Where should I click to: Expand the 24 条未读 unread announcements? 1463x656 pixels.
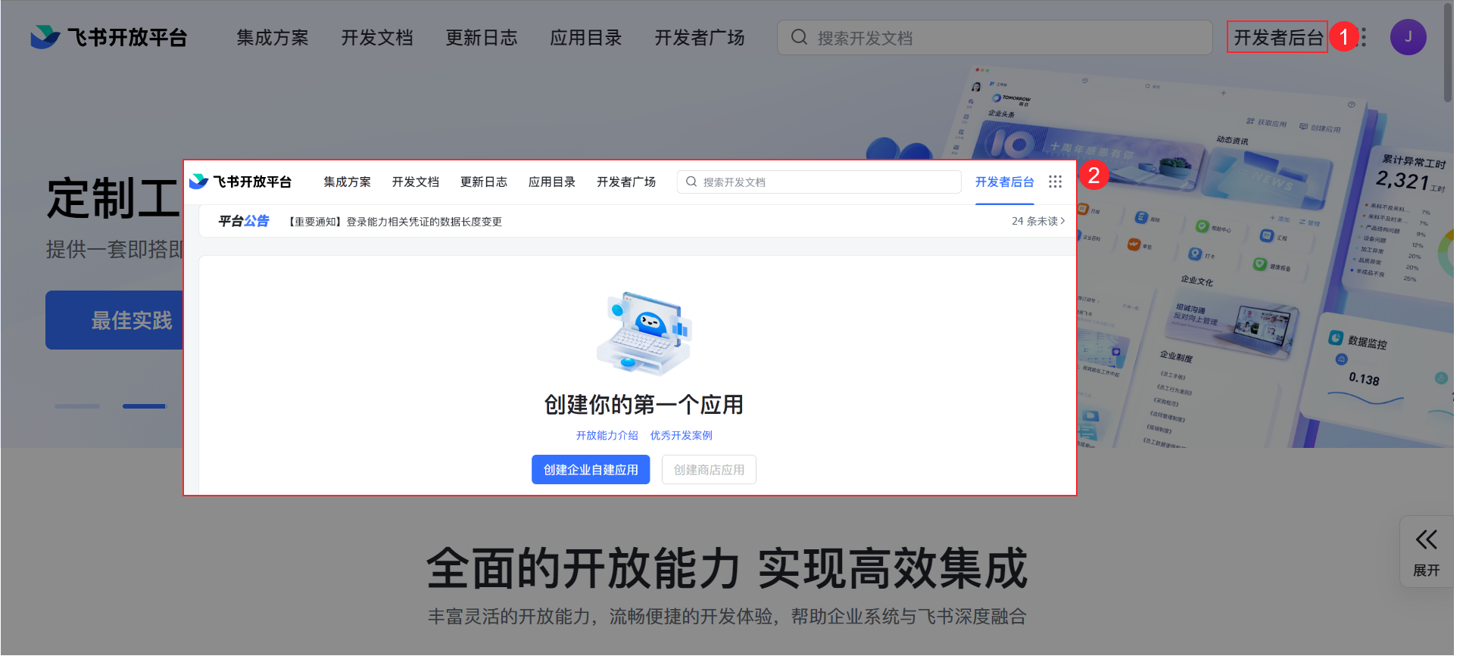[x=1039, y=221]
